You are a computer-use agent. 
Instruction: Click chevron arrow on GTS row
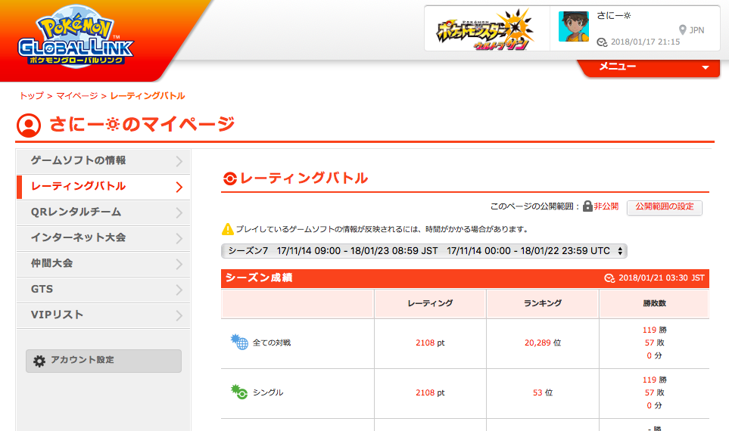pos(179,290)
